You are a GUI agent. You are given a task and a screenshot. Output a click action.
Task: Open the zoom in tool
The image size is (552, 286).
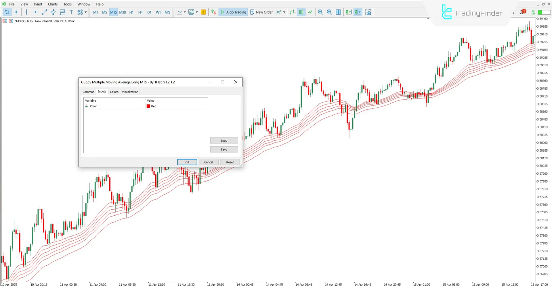point(320,12)
